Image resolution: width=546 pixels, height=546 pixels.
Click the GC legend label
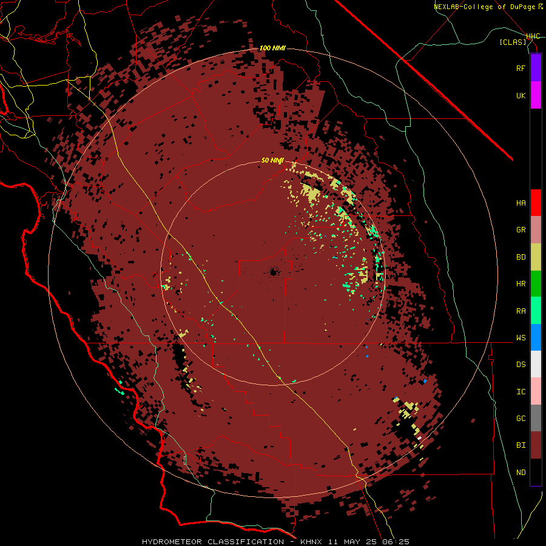pyautogui.click(x=521, y=419)
